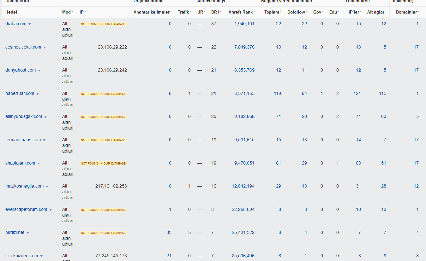426x261 pixels.
Task: Open the diziba.com link
Action: (16, 24)
